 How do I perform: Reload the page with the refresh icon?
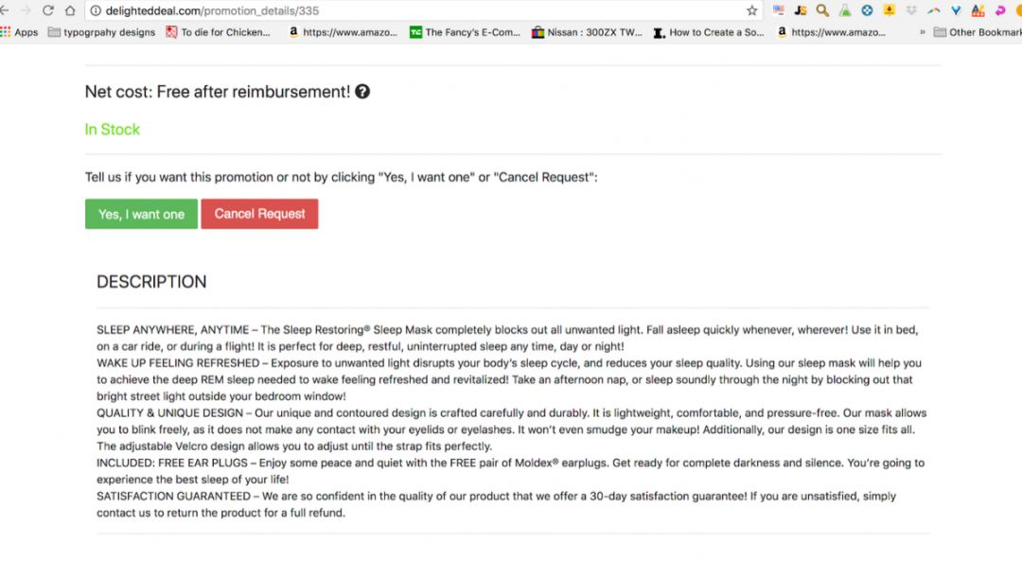coord(47,10)
